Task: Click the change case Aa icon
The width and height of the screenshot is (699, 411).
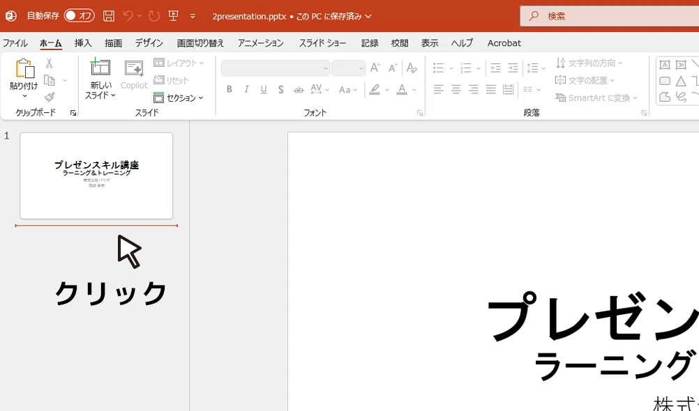Action: [345, 89]
